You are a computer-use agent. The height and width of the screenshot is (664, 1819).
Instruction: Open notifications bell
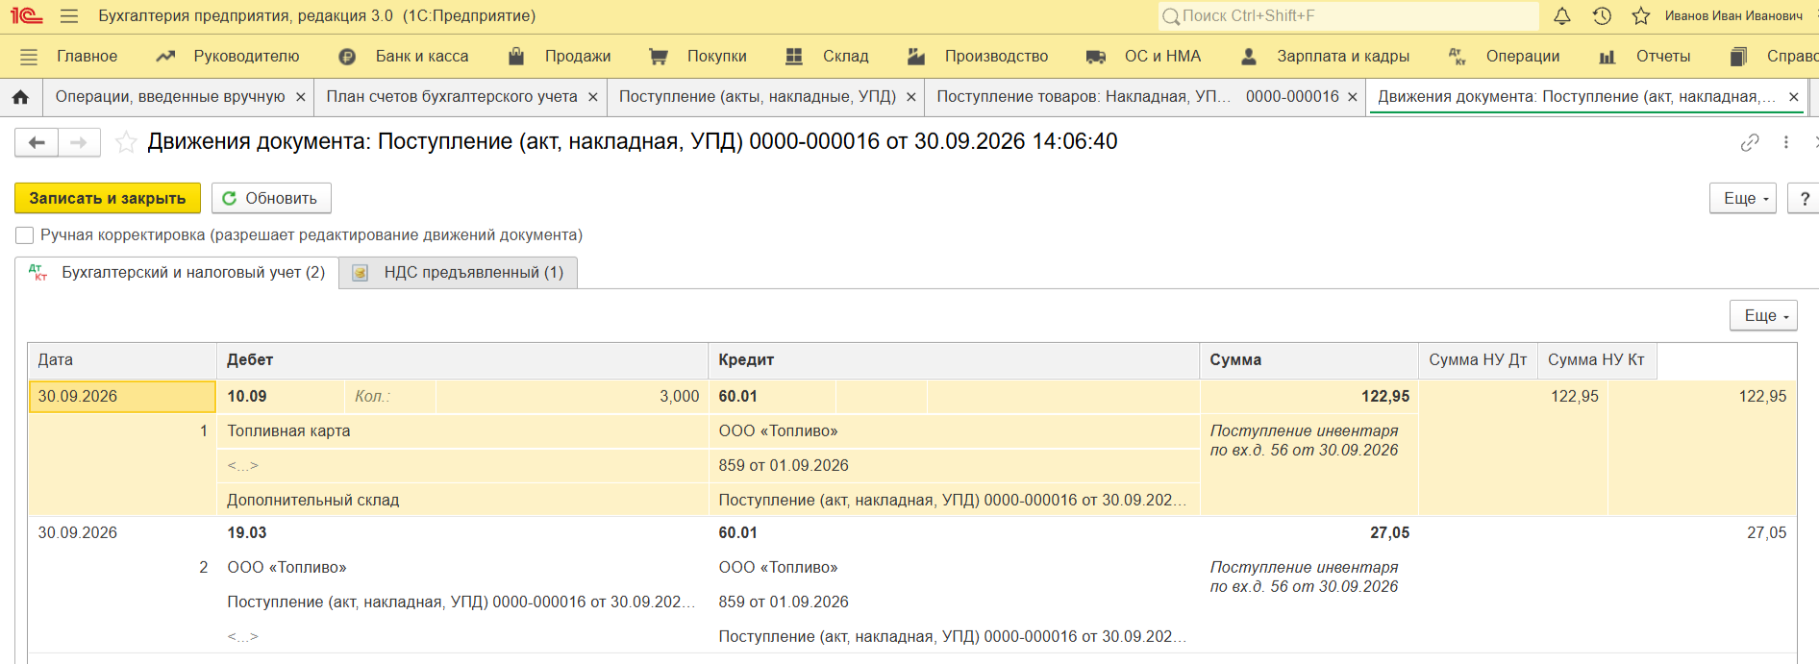pos(1562,16)
